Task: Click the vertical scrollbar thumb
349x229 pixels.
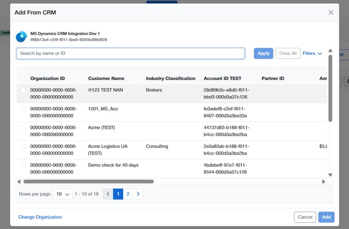Action: coord(330,88)
